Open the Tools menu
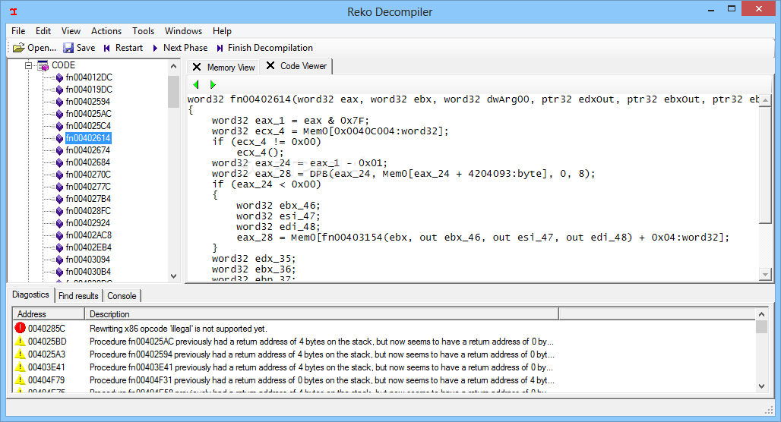This screenshot has height=422, width=781. (143, 31)
